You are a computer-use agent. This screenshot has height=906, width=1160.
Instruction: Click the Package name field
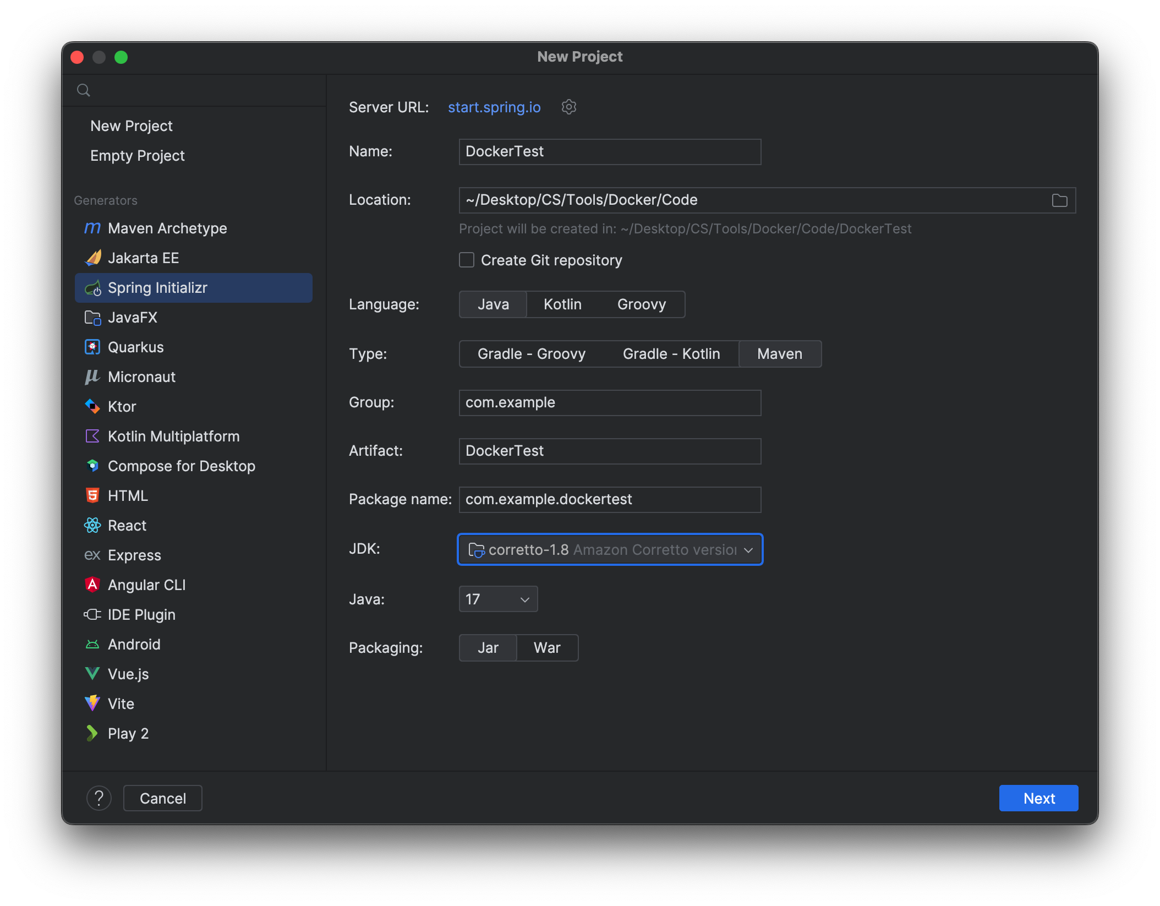(610, 500)
